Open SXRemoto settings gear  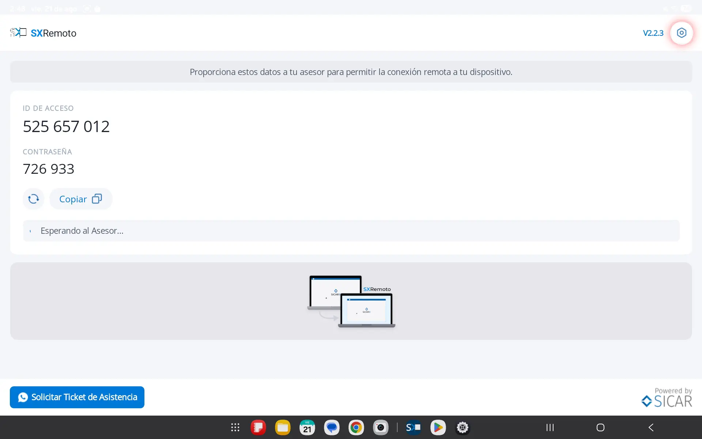682,33
